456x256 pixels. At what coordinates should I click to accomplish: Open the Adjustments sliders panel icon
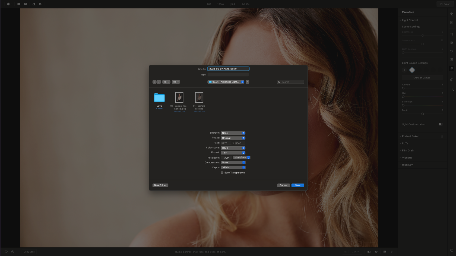point(452,43)
